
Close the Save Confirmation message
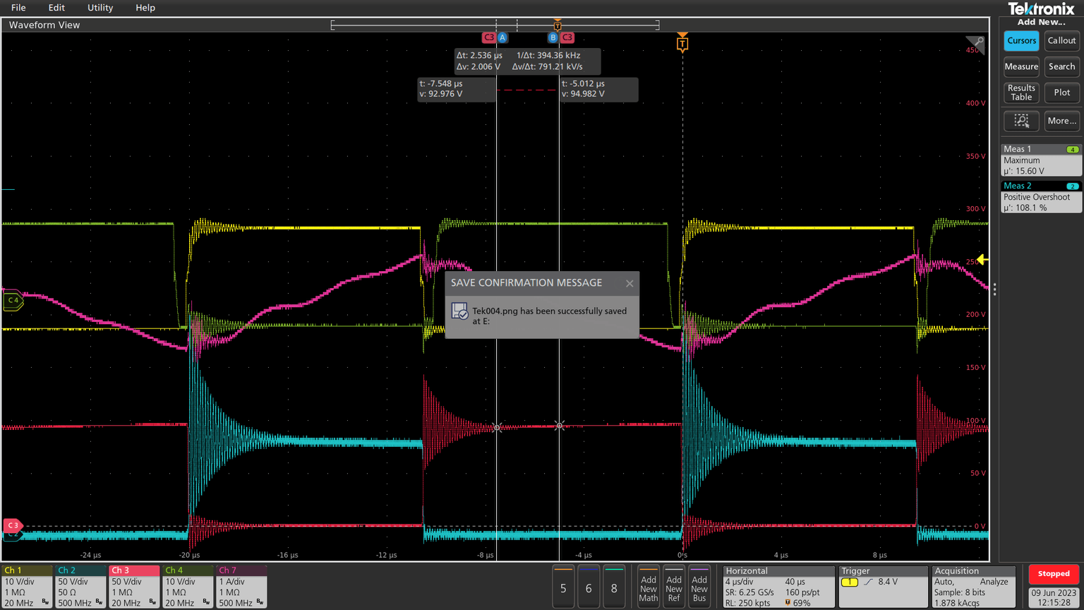(x=629, y=282)
